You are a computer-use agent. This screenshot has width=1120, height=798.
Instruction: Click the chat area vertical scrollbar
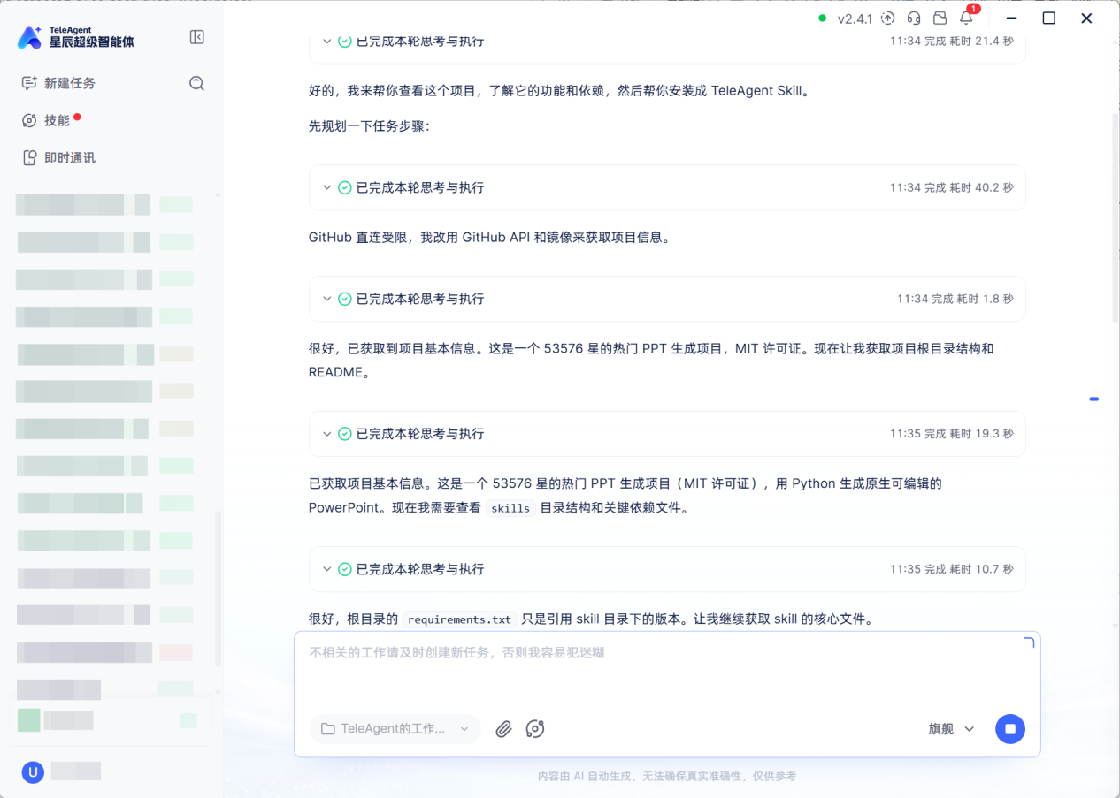coord(1115,217)
